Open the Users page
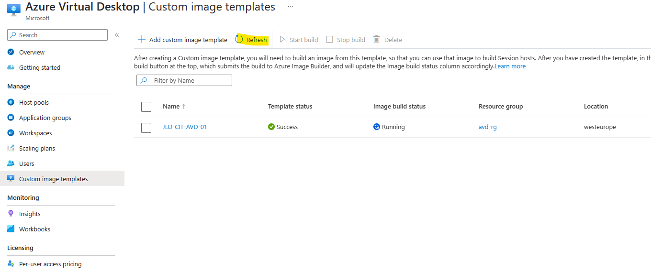Screen dimensions: 651x272 pyautogui.click(x=27, y=164)
